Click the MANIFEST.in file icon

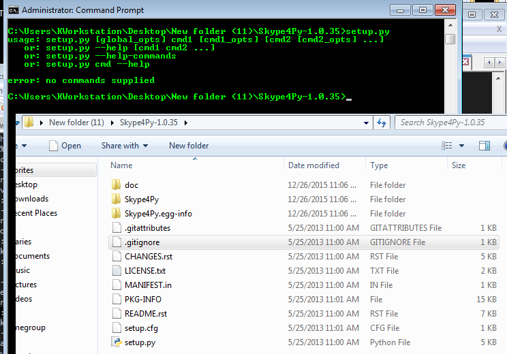coord(117,285)
